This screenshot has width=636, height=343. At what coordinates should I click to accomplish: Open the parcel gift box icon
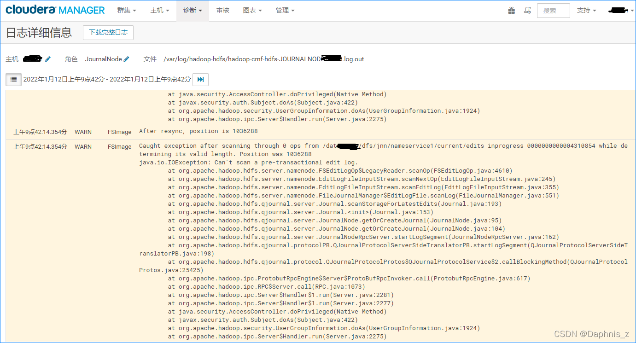tap(512, 10)
